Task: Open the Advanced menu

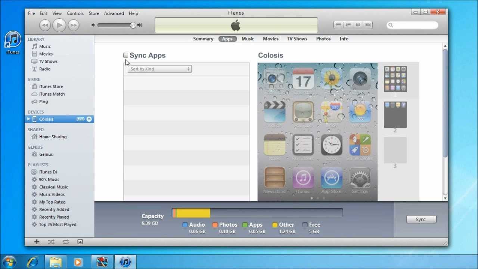Action: click(114, 13)
